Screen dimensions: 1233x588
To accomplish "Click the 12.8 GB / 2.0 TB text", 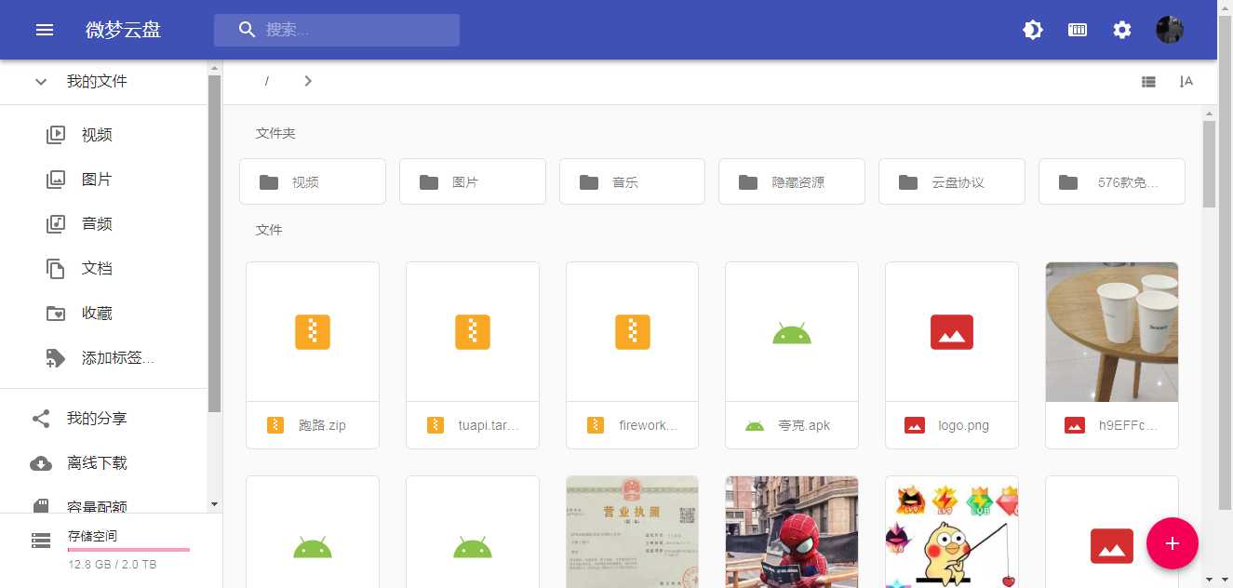I will [113, 565].
